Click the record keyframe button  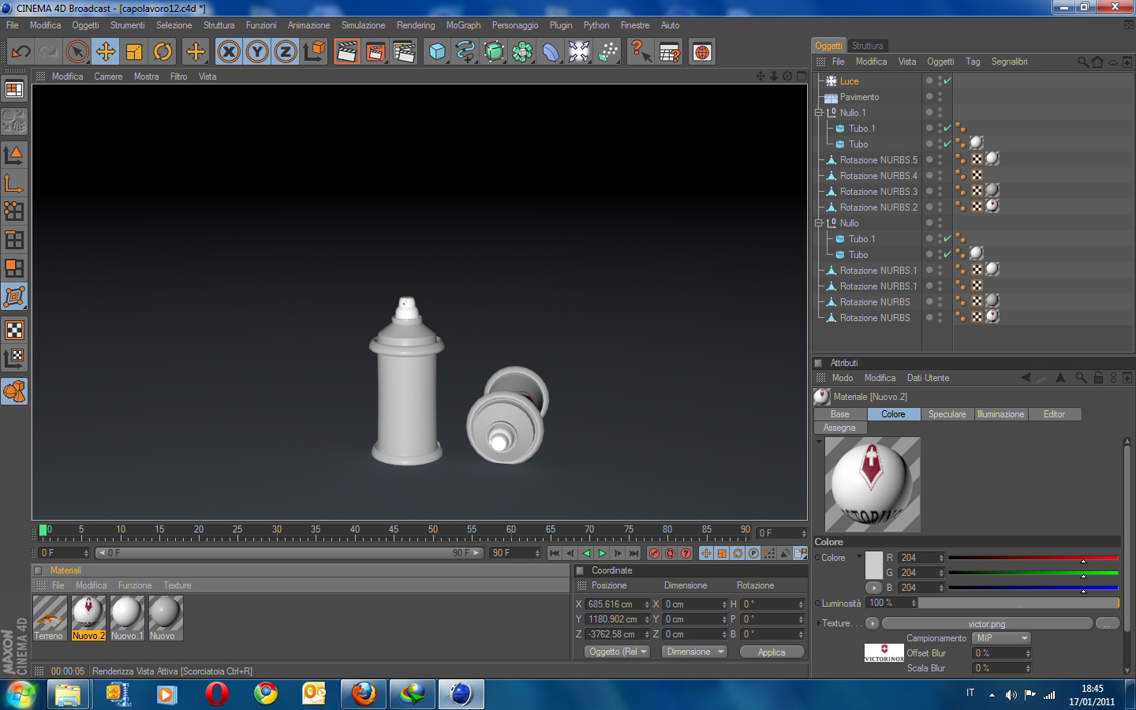(654, 553)
